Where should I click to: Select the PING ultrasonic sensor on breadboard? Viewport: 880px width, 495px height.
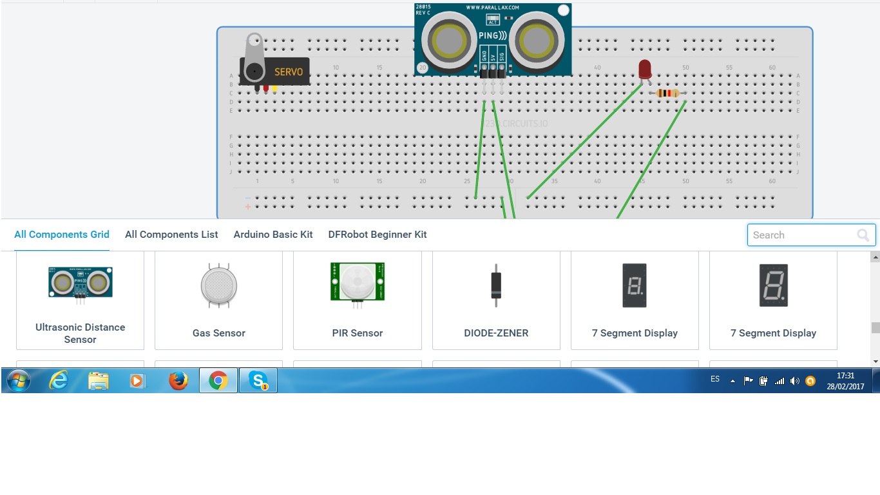point(493,40)
